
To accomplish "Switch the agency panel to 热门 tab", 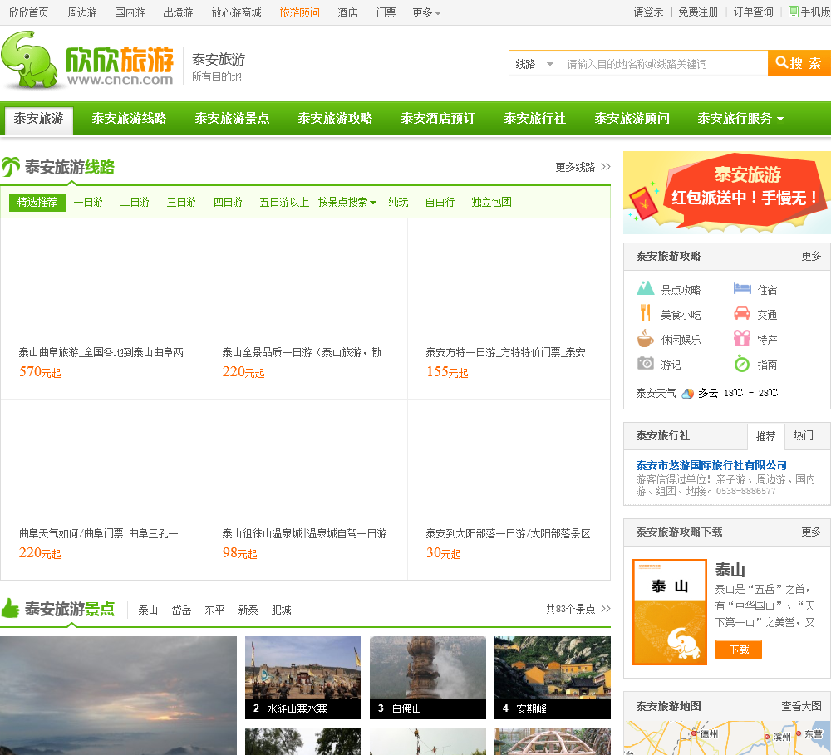I will click(804, 435).
